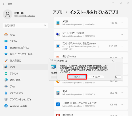
Task: Click the リモート デスクトップ接続 icon
Action: [x=58, y=35]
